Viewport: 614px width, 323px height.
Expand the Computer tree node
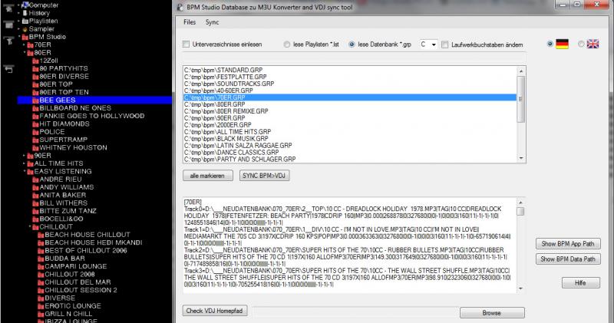coord(18,5)
